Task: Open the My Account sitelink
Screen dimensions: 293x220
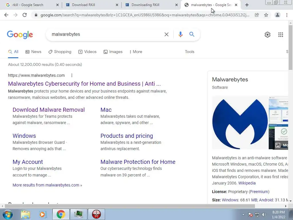Action: pyautogui.click(x=28, y=162)
